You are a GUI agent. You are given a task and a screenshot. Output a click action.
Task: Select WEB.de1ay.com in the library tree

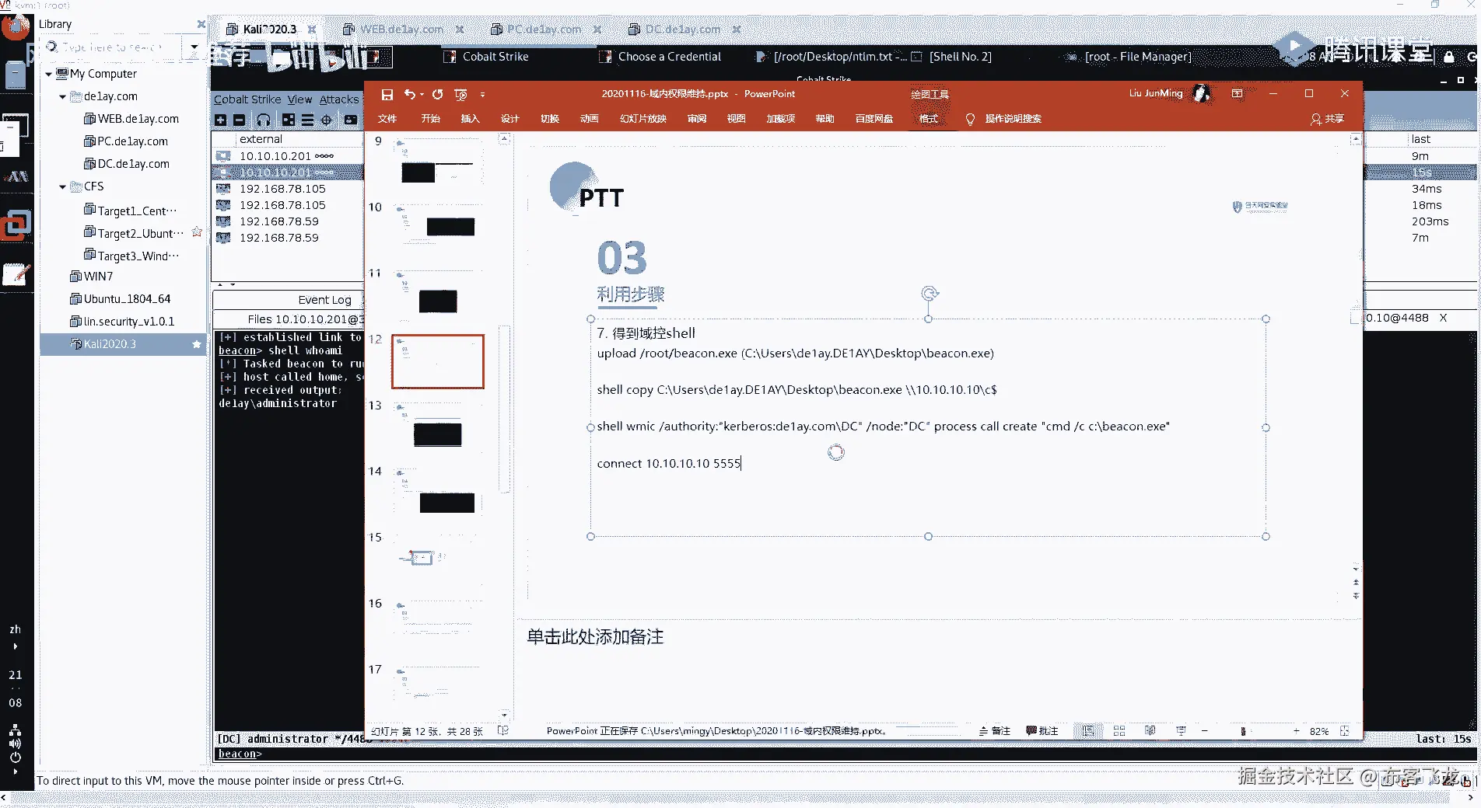coord(131,119)
